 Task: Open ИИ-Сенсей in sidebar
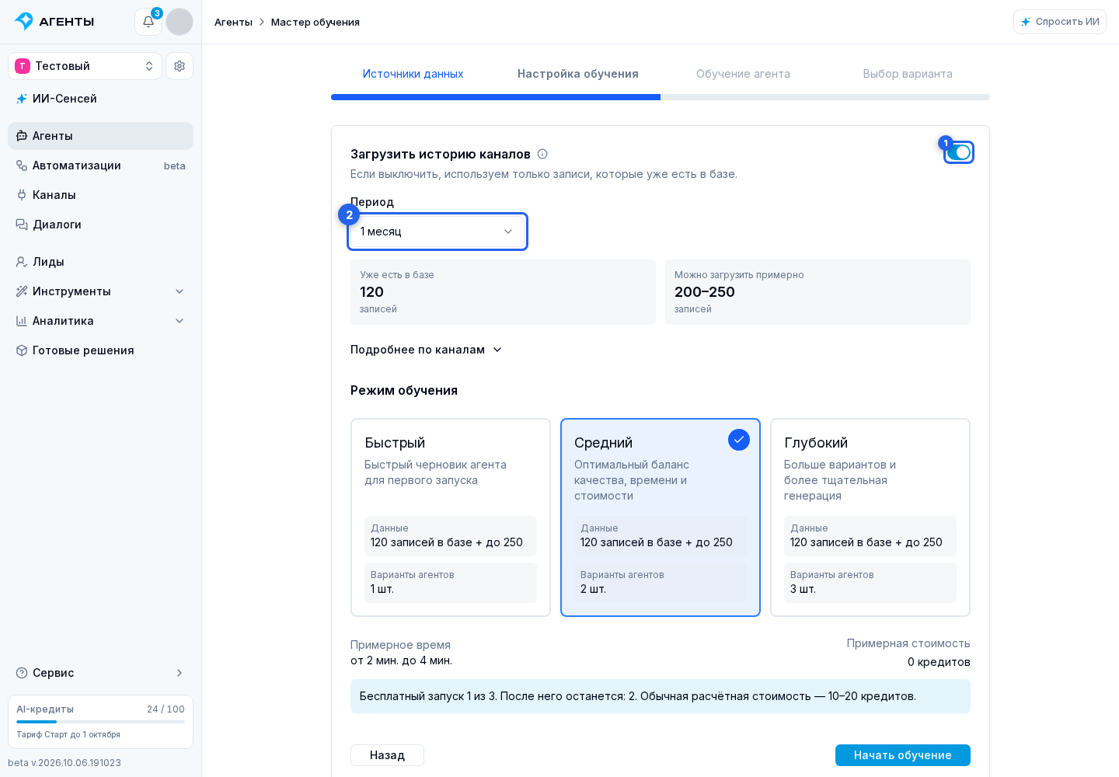point(101,99)
